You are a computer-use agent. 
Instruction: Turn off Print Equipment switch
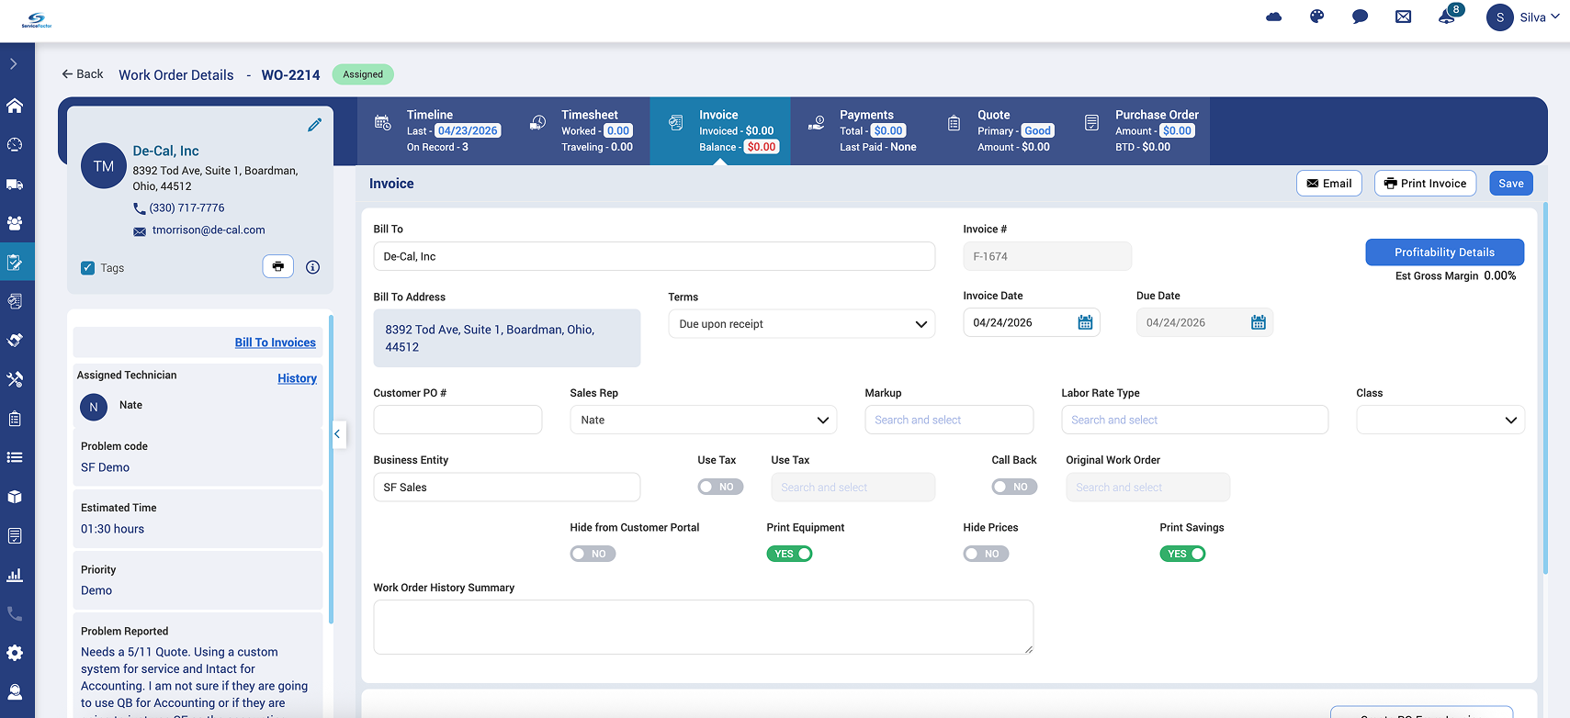coord(789,554)
